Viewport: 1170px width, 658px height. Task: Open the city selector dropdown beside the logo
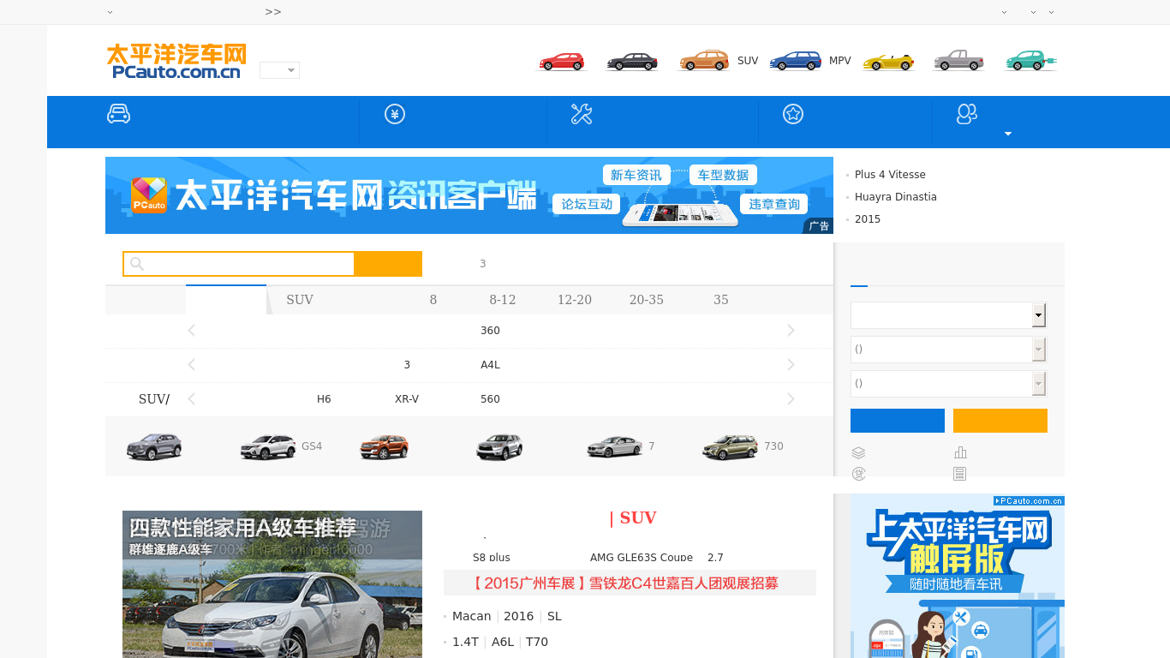click(x=279, y=70)
